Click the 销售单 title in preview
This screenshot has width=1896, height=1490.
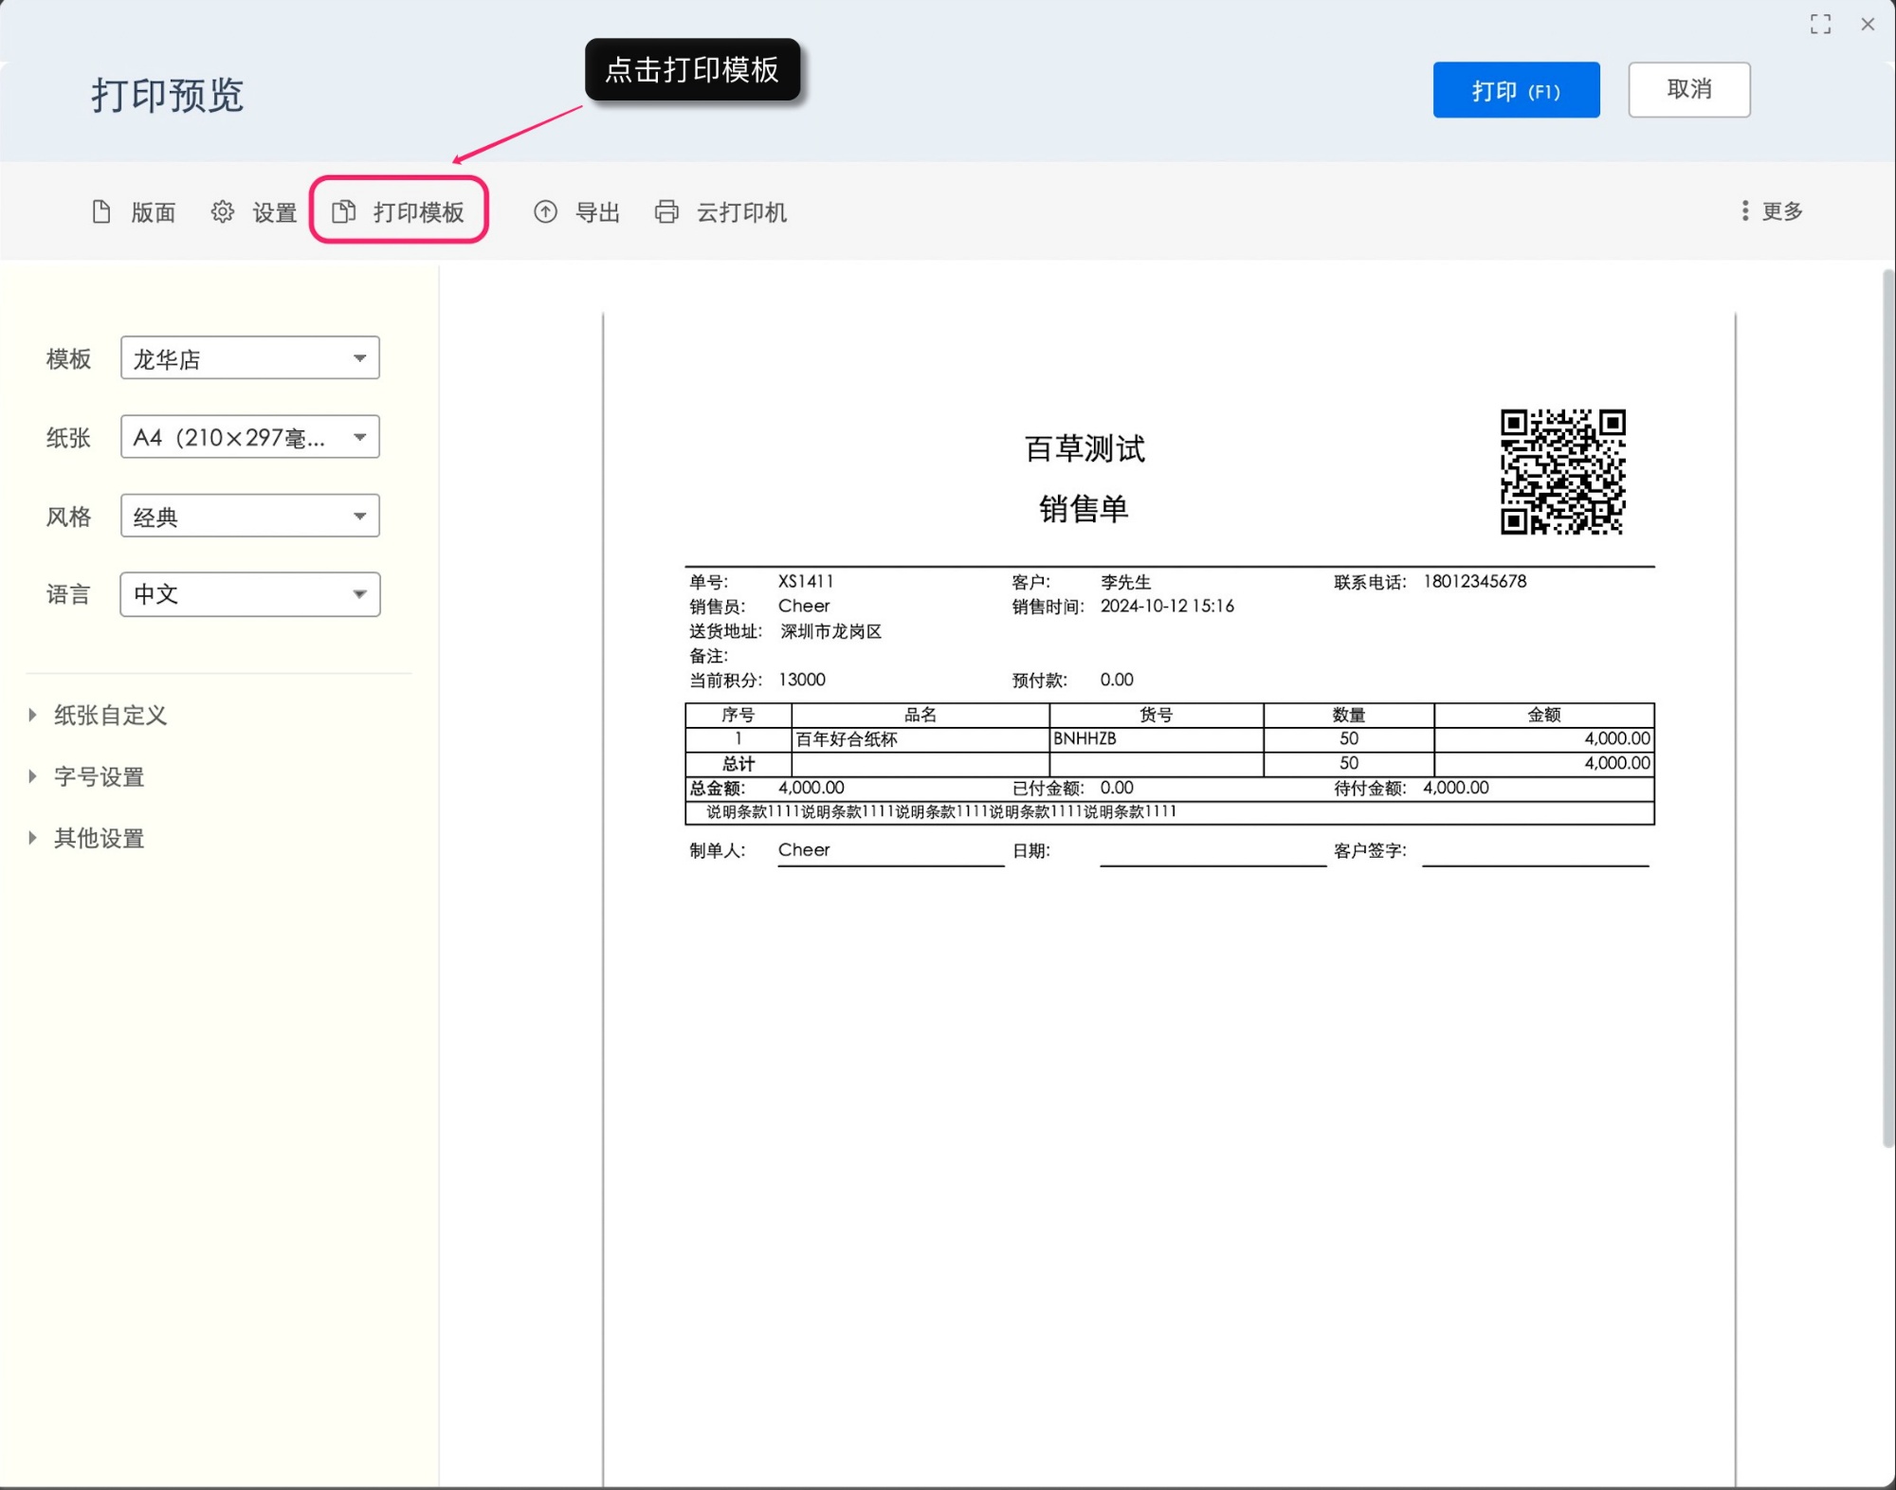click(x=1084, y=509)
